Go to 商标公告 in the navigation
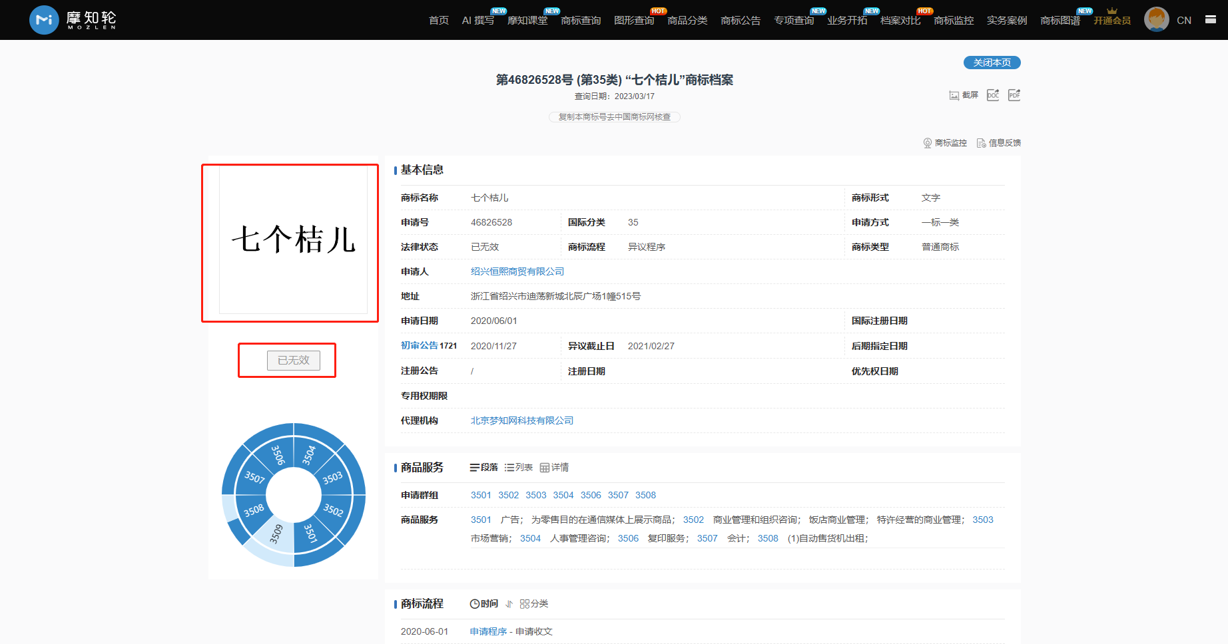 click(x=740, y=21)
